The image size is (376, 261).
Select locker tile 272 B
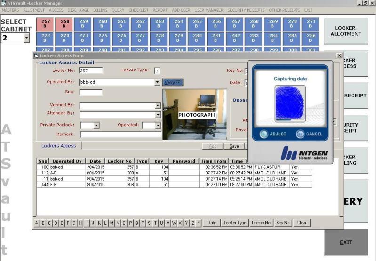(46, 38)
